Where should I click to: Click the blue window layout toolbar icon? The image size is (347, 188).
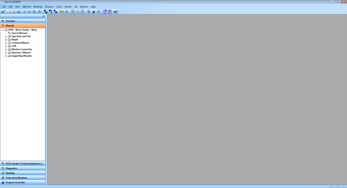tap(105, 12)
